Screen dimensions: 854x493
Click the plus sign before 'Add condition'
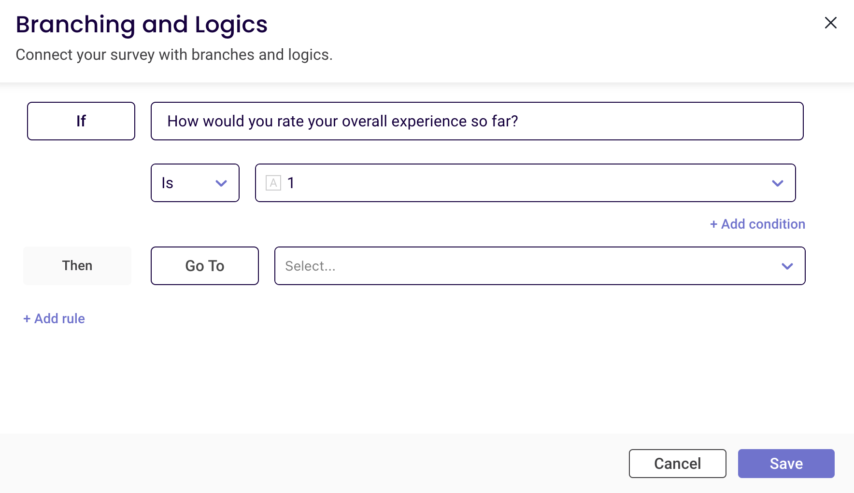pyautogui.click(x=713, y=224)
